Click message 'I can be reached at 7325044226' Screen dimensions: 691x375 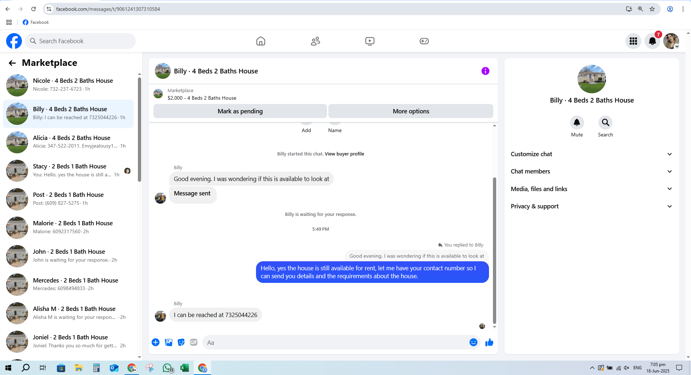pyautogui.click(x=216, y=315)
